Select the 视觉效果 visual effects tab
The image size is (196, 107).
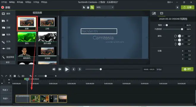coord(8,57)
